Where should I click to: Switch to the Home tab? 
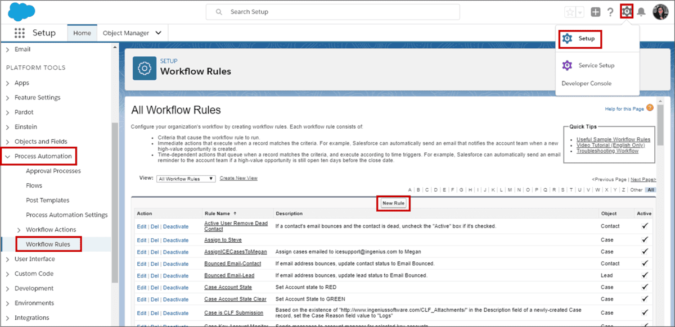pos(82,33)
